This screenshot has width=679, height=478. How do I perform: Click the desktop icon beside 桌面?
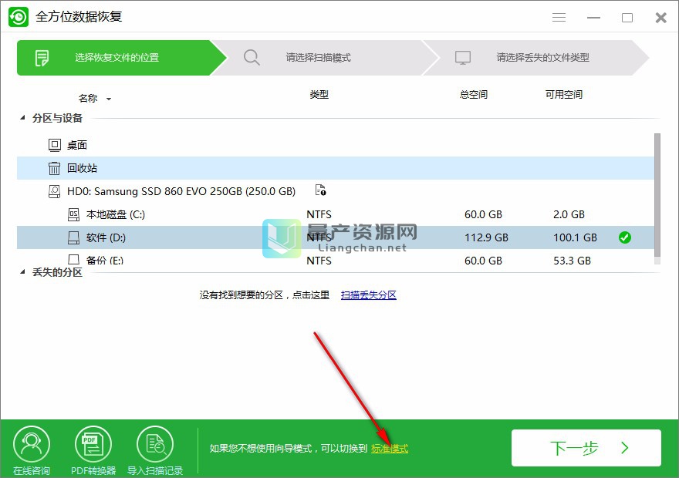point(55,146)
